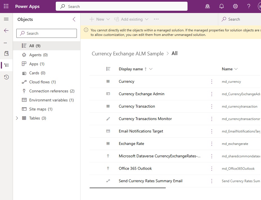Open the Currency Transaction item

[137, 106]
